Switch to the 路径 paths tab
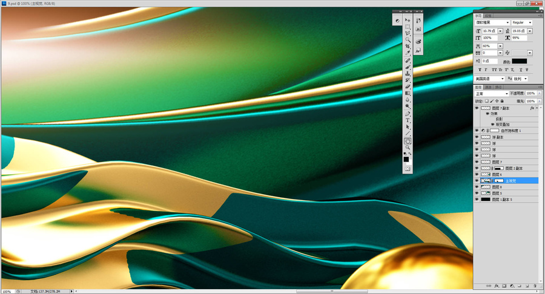545x294 pixels. tap(498, 87)
